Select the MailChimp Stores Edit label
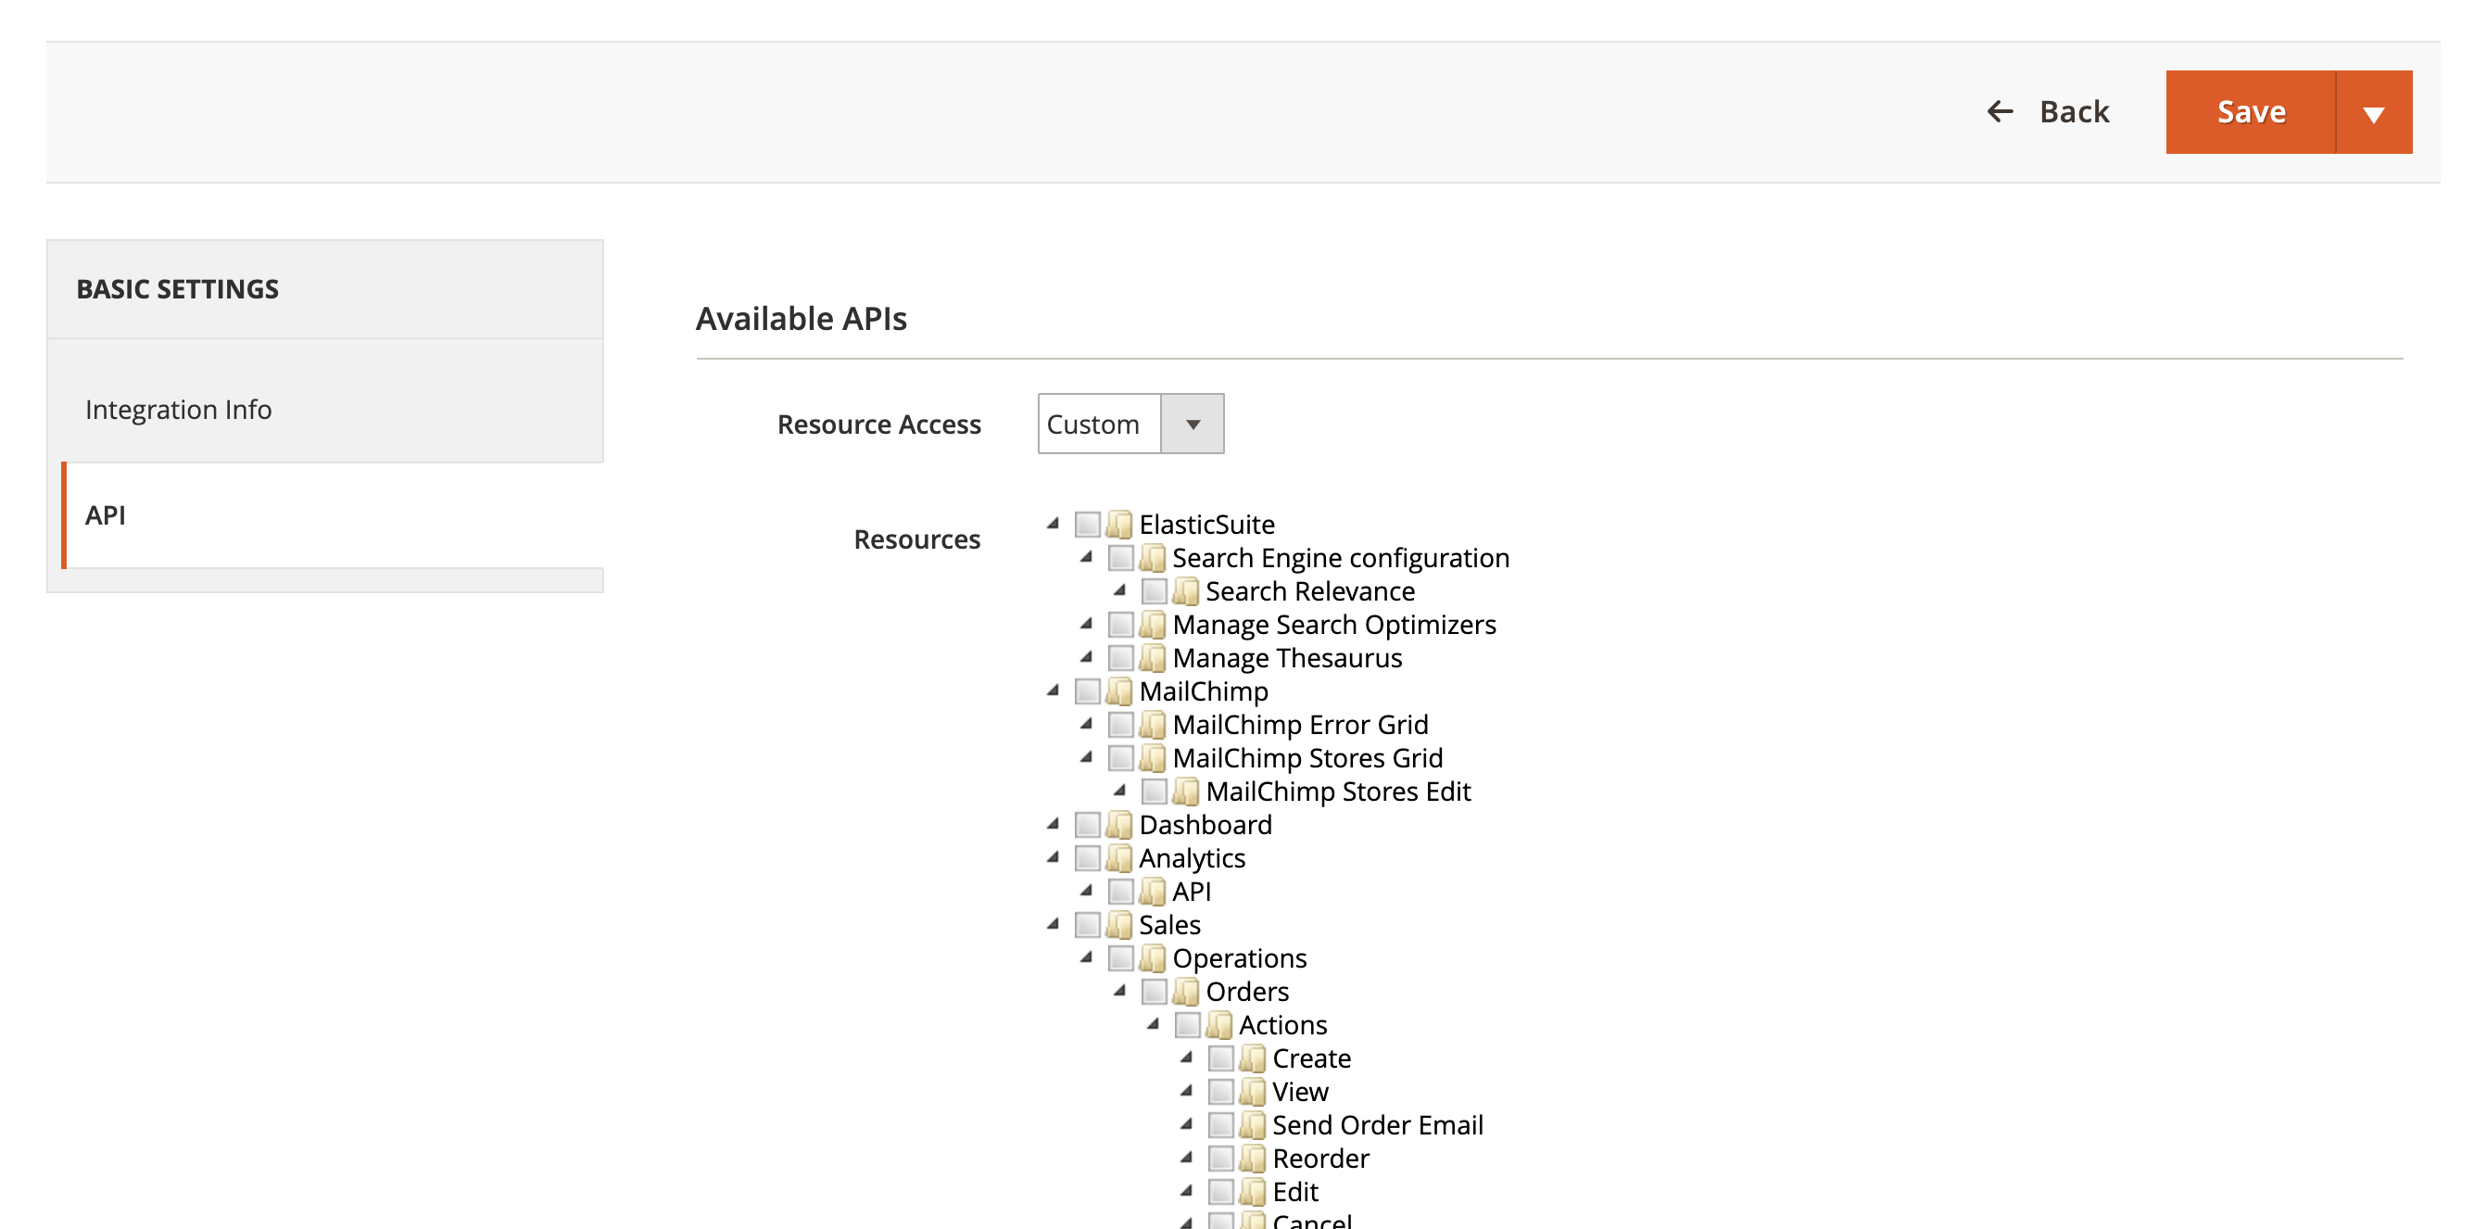Image resolution: width=2487 pixels, height=1229 pixels. tap(1337, 792)
